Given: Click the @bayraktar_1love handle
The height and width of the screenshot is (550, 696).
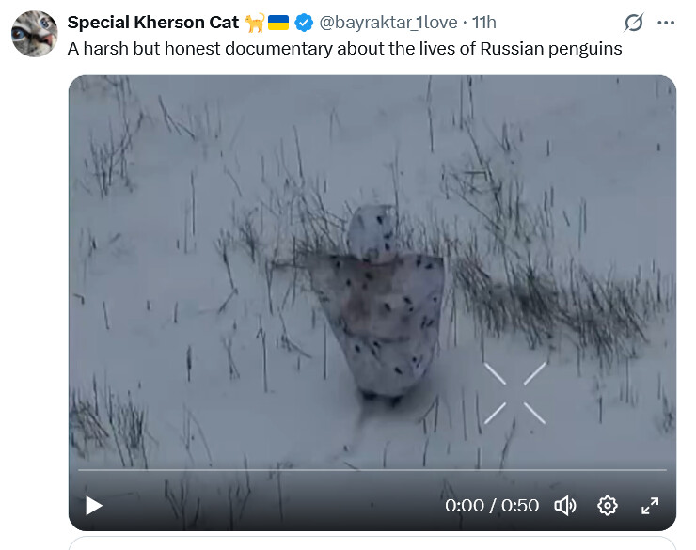Looking at the screenshot, I should tap(390, 22).
